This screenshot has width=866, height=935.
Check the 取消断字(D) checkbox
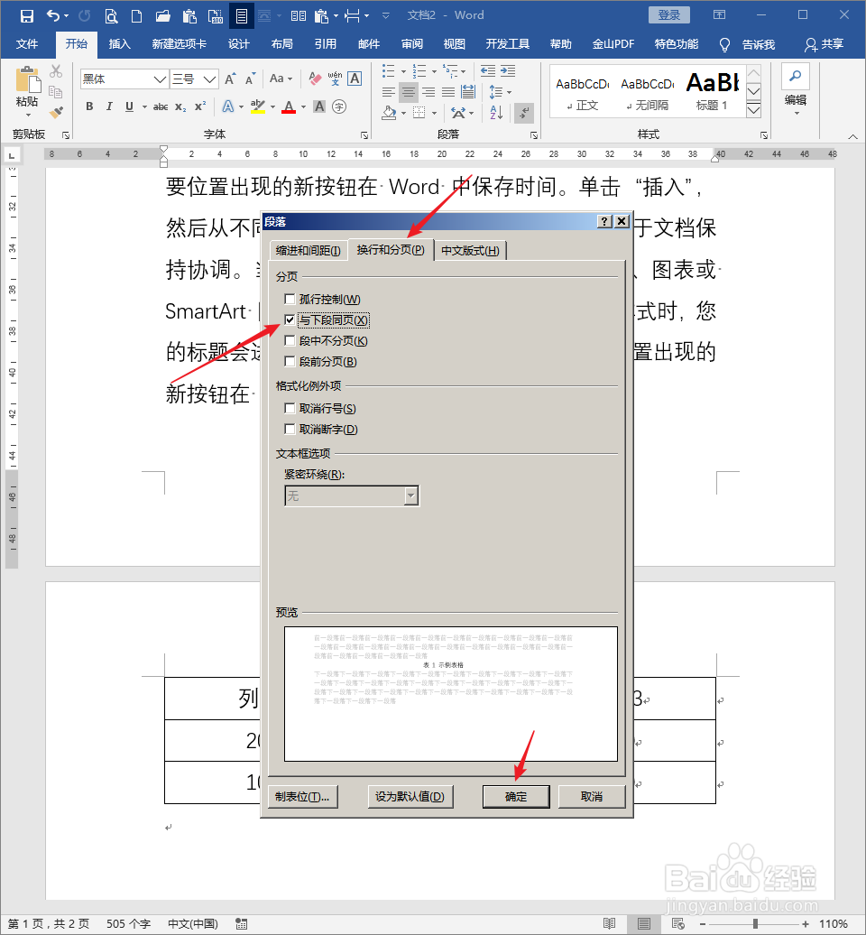(290, 430)
